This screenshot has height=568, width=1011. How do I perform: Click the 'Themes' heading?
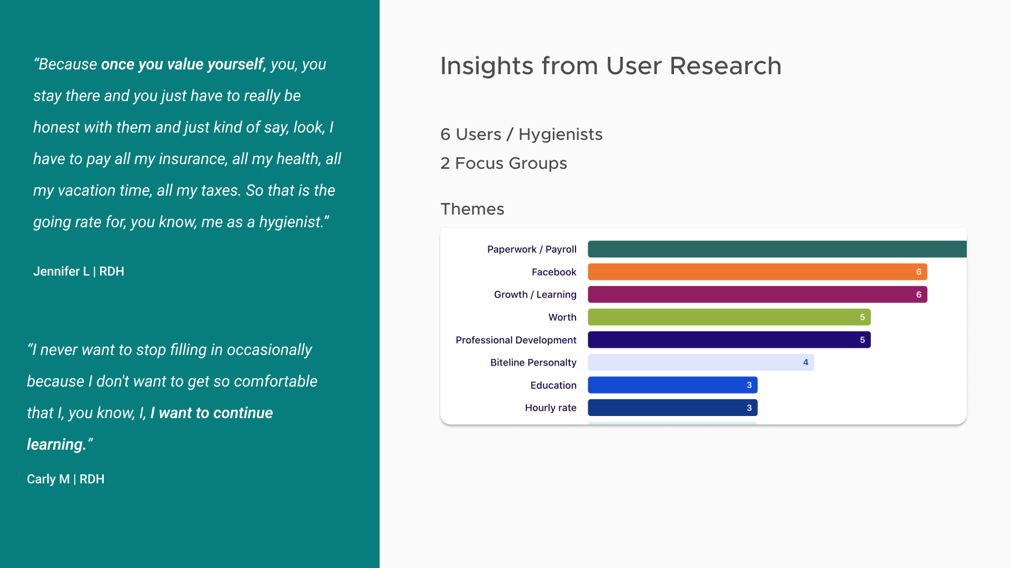(x=472, y=209)
